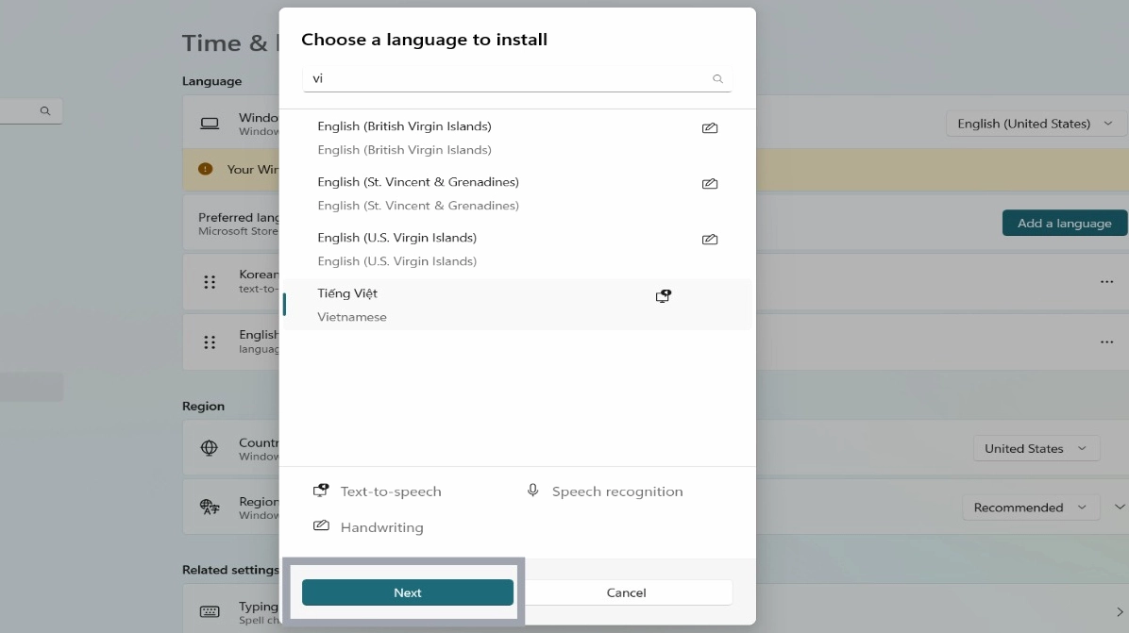The image size is (1129, 633).
Task: Click handwriting icon for English (U.S. Virgin Islands)
Action: coord(710,240)
